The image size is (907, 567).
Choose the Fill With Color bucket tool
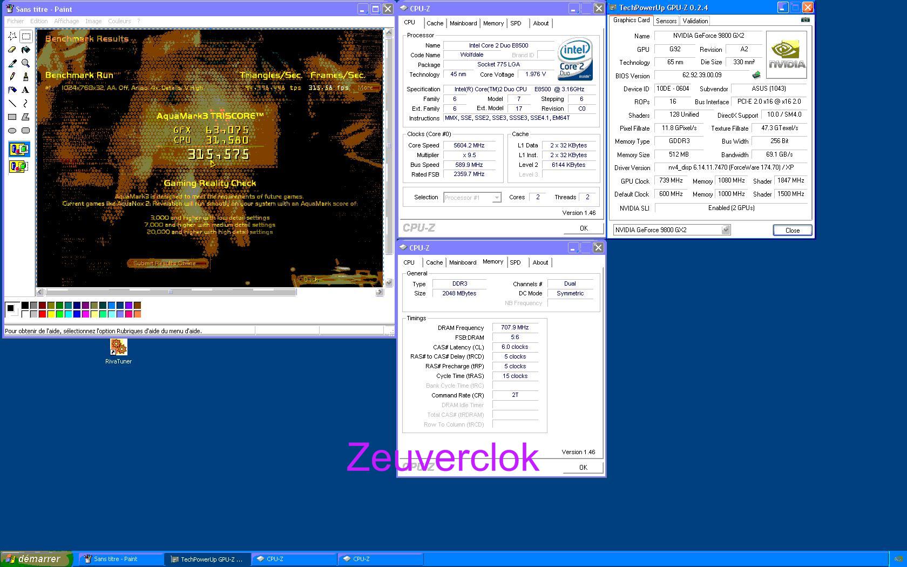pos(26,50)
